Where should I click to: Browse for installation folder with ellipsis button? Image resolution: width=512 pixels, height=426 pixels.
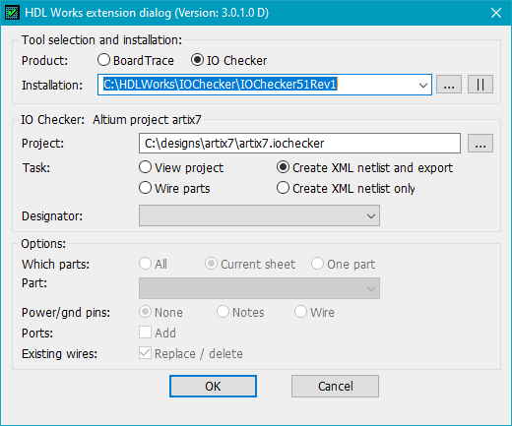pyautogui.click(x=449, y=85)
